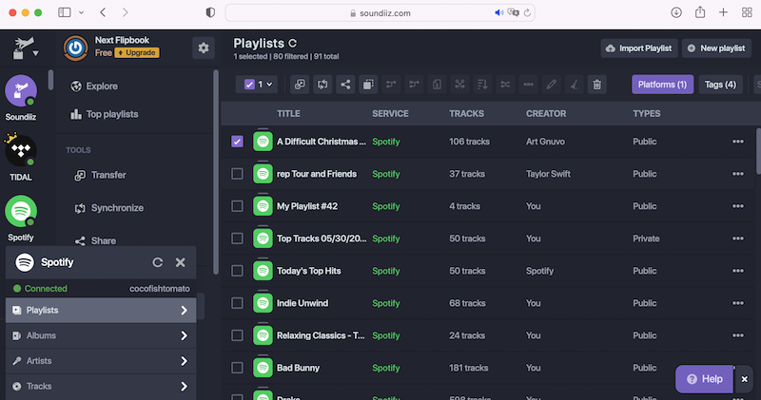Check the rep Tour and Friends checkbox
The width and height of the screenshot is (761, 400).
(x=238, y=174)
